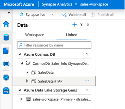Open the Data hub cylinder icon
The image size is (125, 109).
pos(6,37)
